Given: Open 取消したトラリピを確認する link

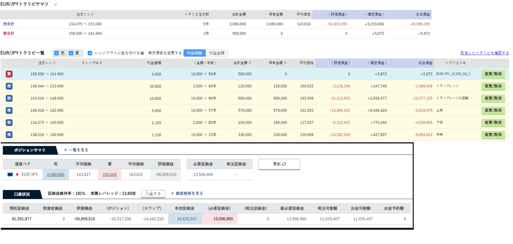Looking at the screenshot, I should pos(484,53).
